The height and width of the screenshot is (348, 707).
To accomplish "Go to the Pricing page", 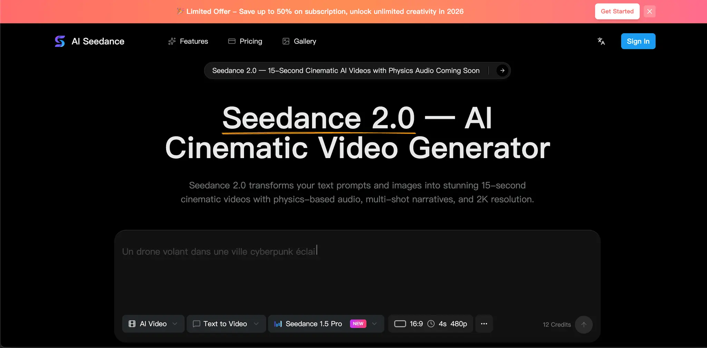I will click(245, 41).
